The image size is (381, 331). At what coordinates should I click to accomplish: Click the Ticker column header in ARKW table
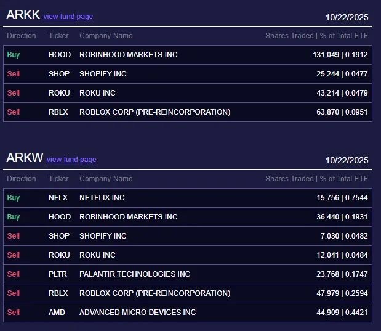(58, 179)
